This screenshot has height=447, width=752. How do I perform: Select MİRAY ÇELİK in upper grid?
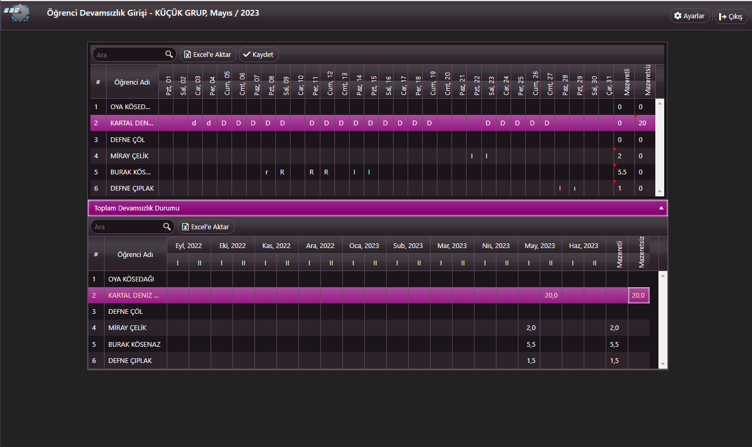click(x=373, y=156)
